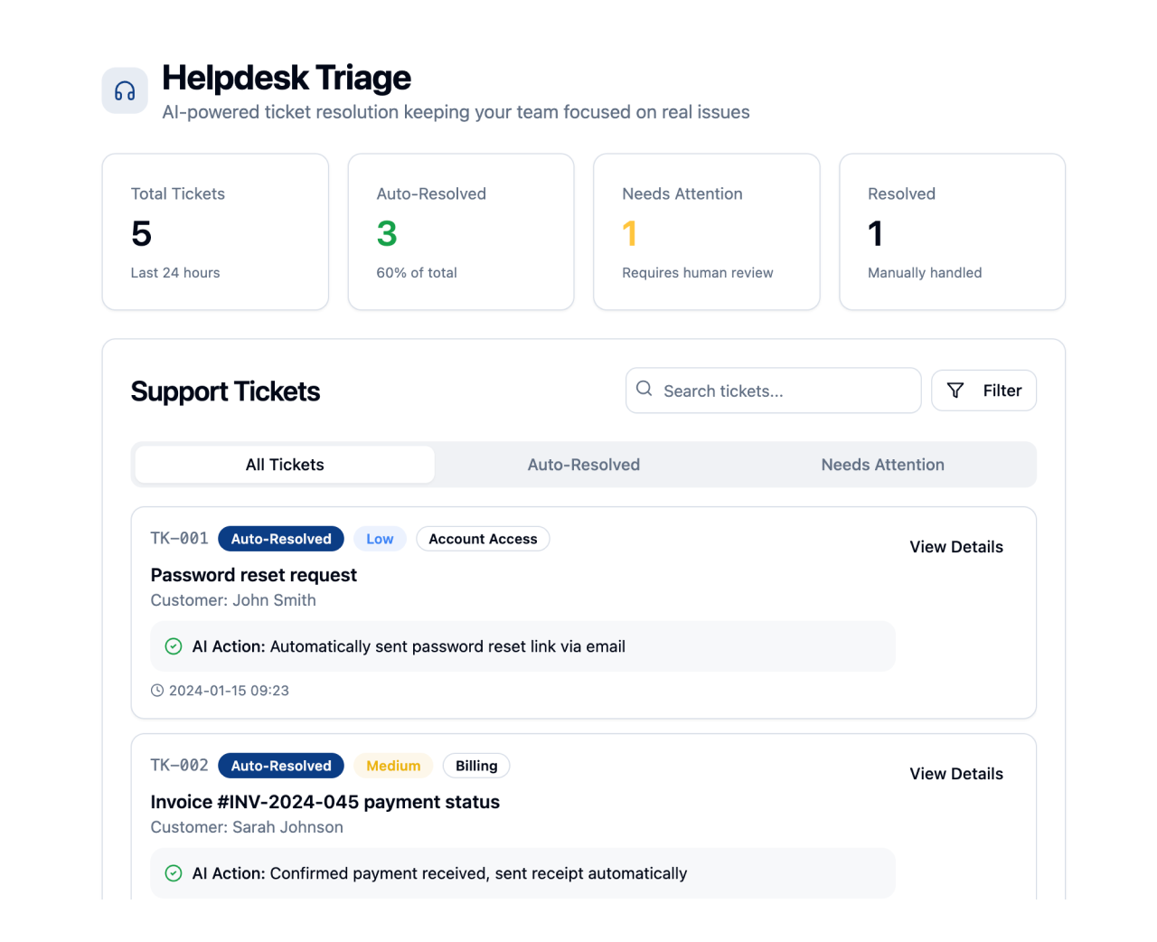Switch to the Auto-Resolved tab
The width and height of the screenshot is (1157, 942).
click(x=583, y=464)
